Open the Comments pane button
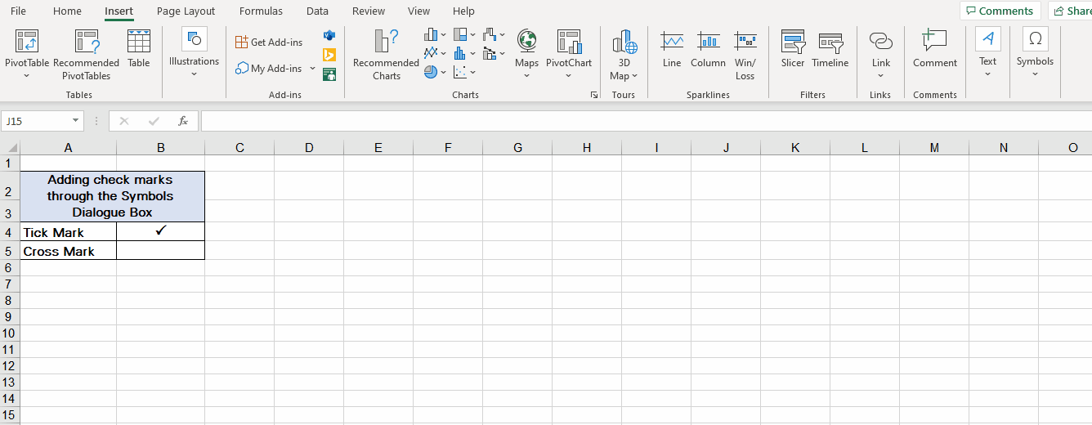This screenshot has height=425, width=1092. [x=1000, y=11]
